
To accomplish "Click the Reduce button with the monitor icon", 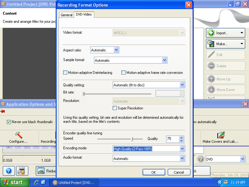I will point(46,171).
